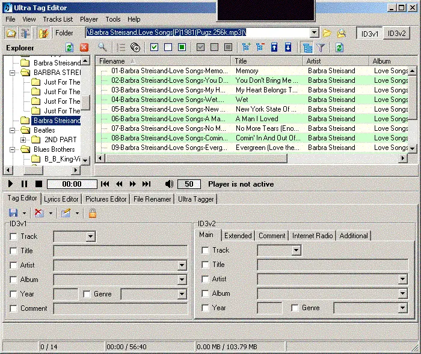Open the ID3v1 Artist dropdown
Image resolution: width=421 pixels, height=354 pixels.
pyautogui.click(x=182, y=265)
